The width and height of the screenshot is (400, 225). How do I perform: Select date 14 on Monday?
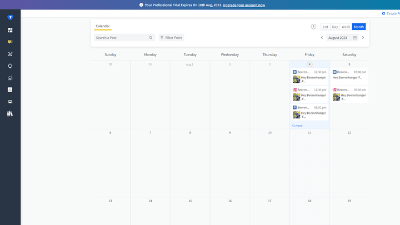pyautogui.click(x=150, y=201)
